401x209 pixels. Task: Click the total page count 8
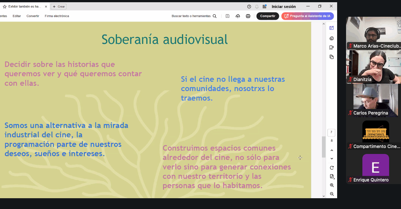[332, 141]
